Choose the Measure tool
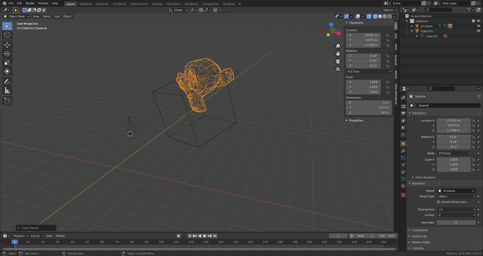Image resolution: width=483 pixels, height=256 pixels. coord(7,90)
